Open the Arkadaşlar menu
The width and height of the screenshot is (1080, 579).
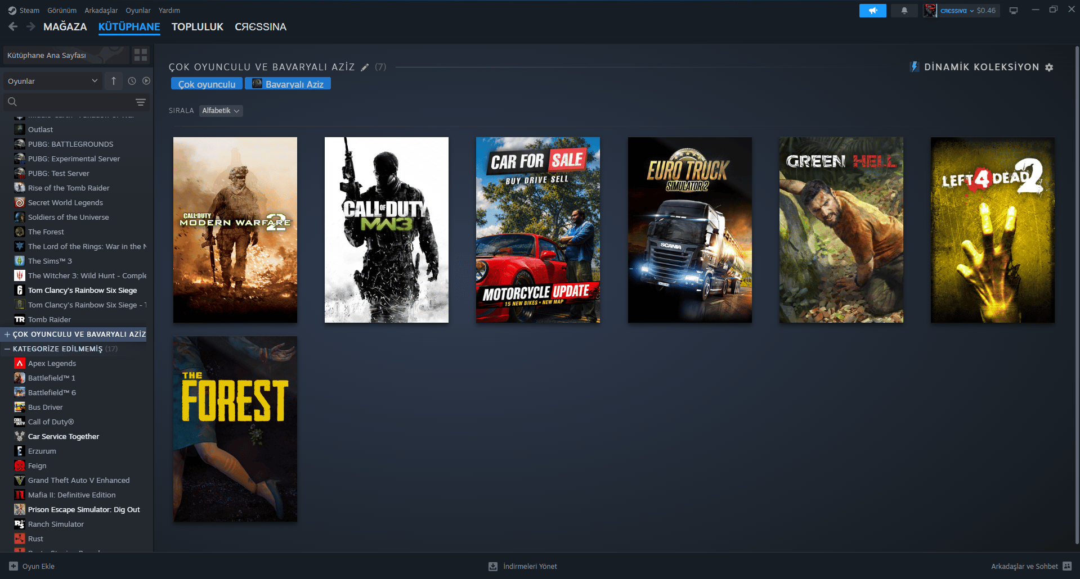tap(101, 11)
